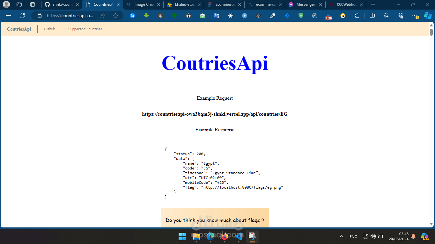This screenshot has width=435, height=244.
Task: Expand the browser extensions puzzle menu
Action: [357, 15]
